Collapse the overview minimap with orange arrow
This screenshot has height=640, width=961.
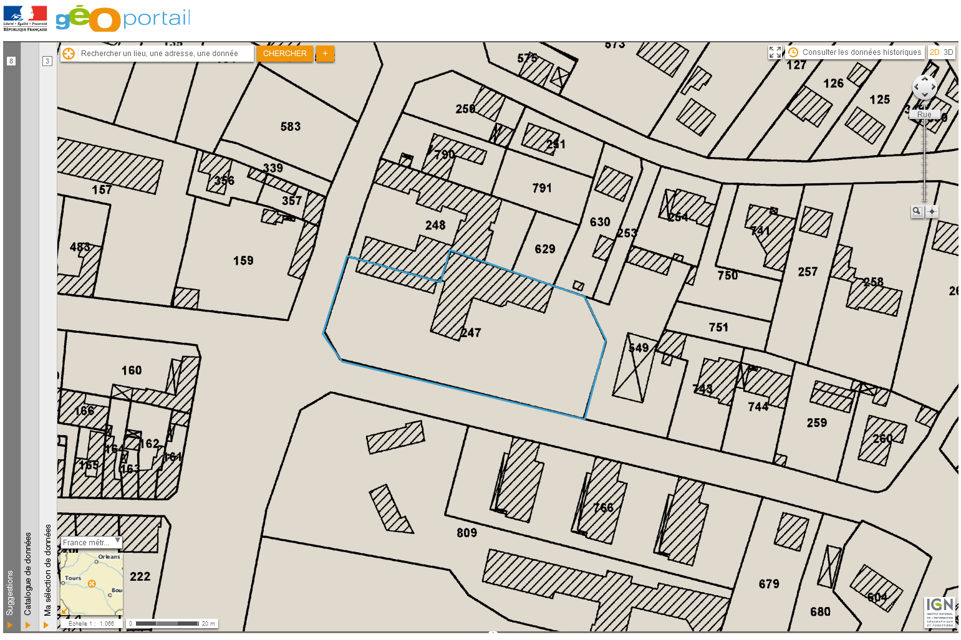coord(64,611)
